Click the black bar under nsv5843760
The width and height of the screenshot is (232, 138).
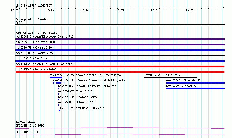tap(170, 77)
